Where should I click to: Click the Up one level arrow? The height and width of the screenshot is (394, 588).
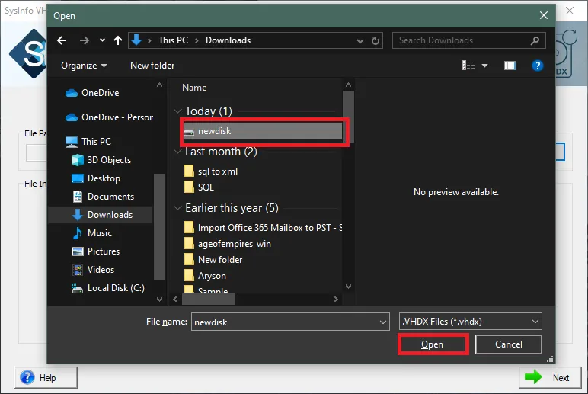click(117, 40)
